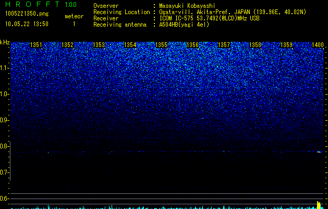The image size is (328, 209).
Task: Click the 1351 time marker
Action: coord(36,45)
